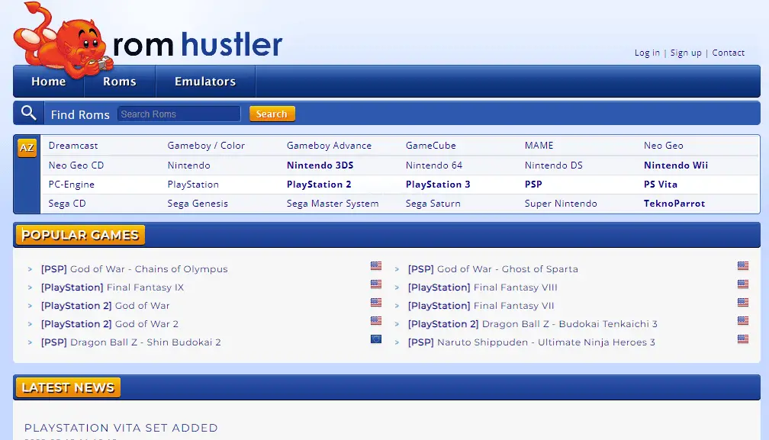Open the TeknoParrot category
The height and width of the screenshot is (440, 769).
pyautogui.click(x=674, y=204)
